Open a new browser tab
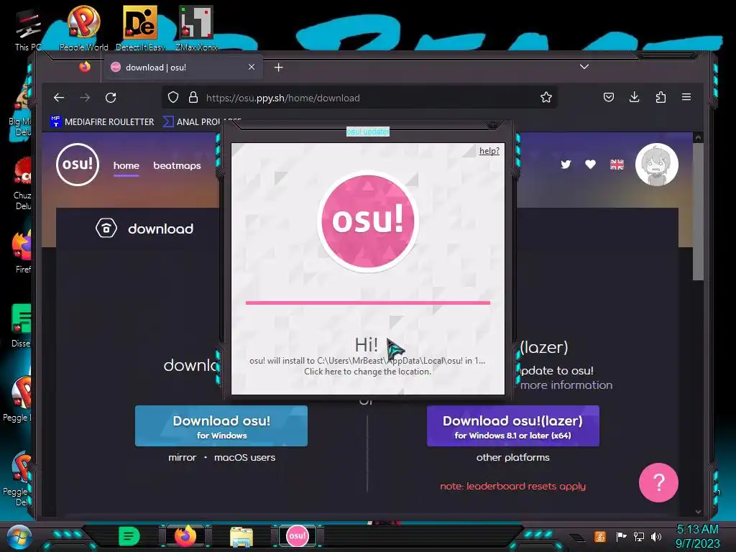Image resolution: width=736 pixels, height=552 pixels. [278, 68]
